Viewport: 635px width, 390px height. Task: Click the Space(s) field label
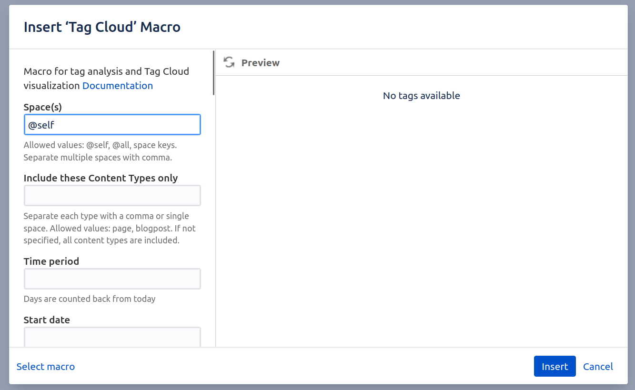click(x=42, y=107)
